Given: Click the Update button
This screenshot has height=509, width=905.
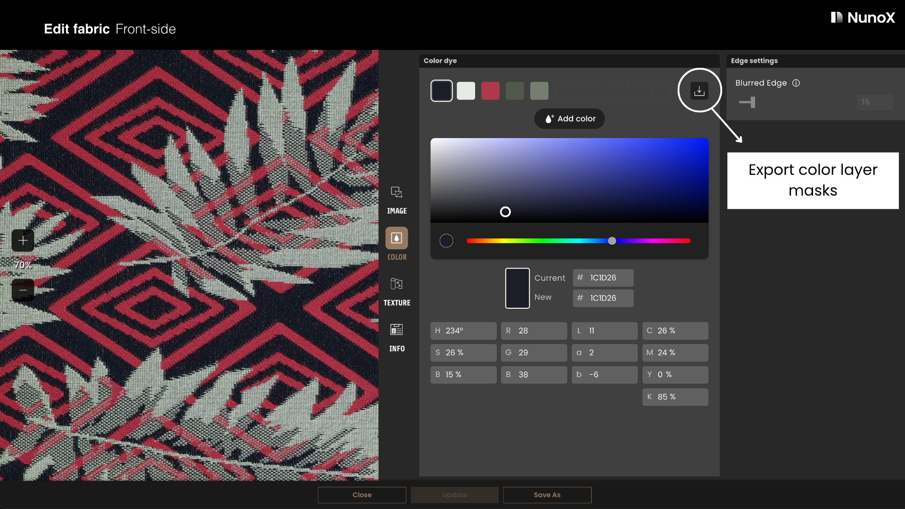Looking at the screenshot, I should (455, 495).
